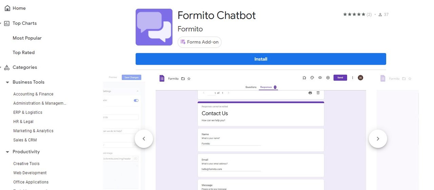Collapse the Settings section chevron
This screenshot has width=434, height=190.
[137, 91]
